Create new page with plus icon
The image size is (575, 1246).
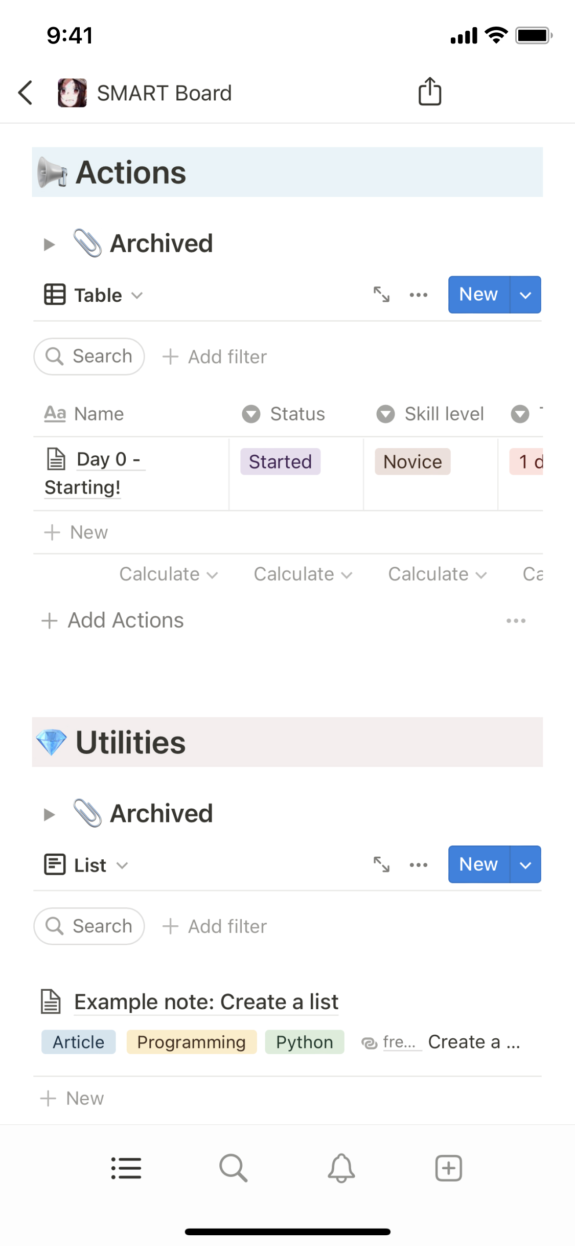coord(448,1168)
